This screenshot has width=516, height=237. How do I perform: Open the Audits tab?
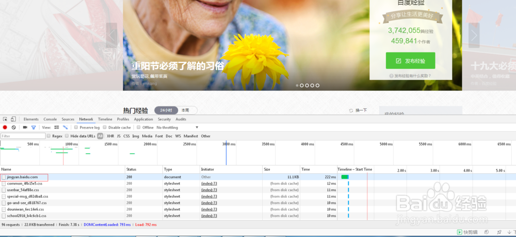pyautogui.click(x=181, y=119)
